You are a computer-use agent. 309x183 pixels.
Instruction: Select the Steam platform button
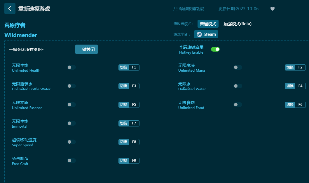[x=206, y=34]
